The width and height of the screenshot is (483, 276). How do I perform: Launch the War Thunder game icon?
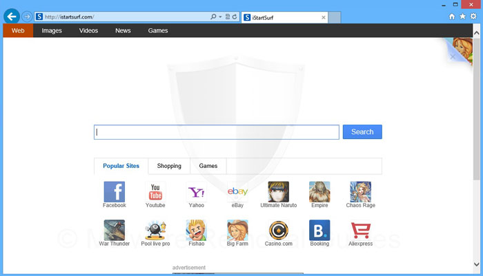coord(115,230)
